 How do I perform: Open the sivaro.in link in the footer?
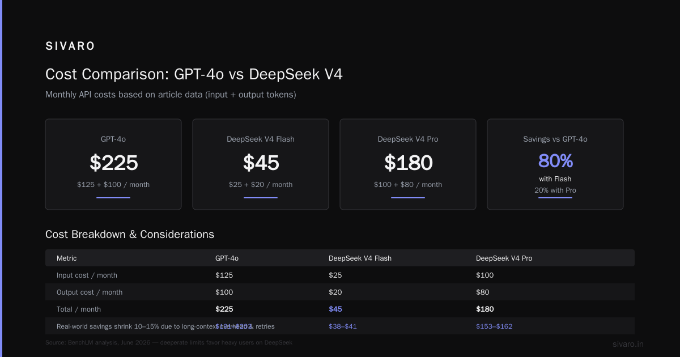[x=628, y=344]
